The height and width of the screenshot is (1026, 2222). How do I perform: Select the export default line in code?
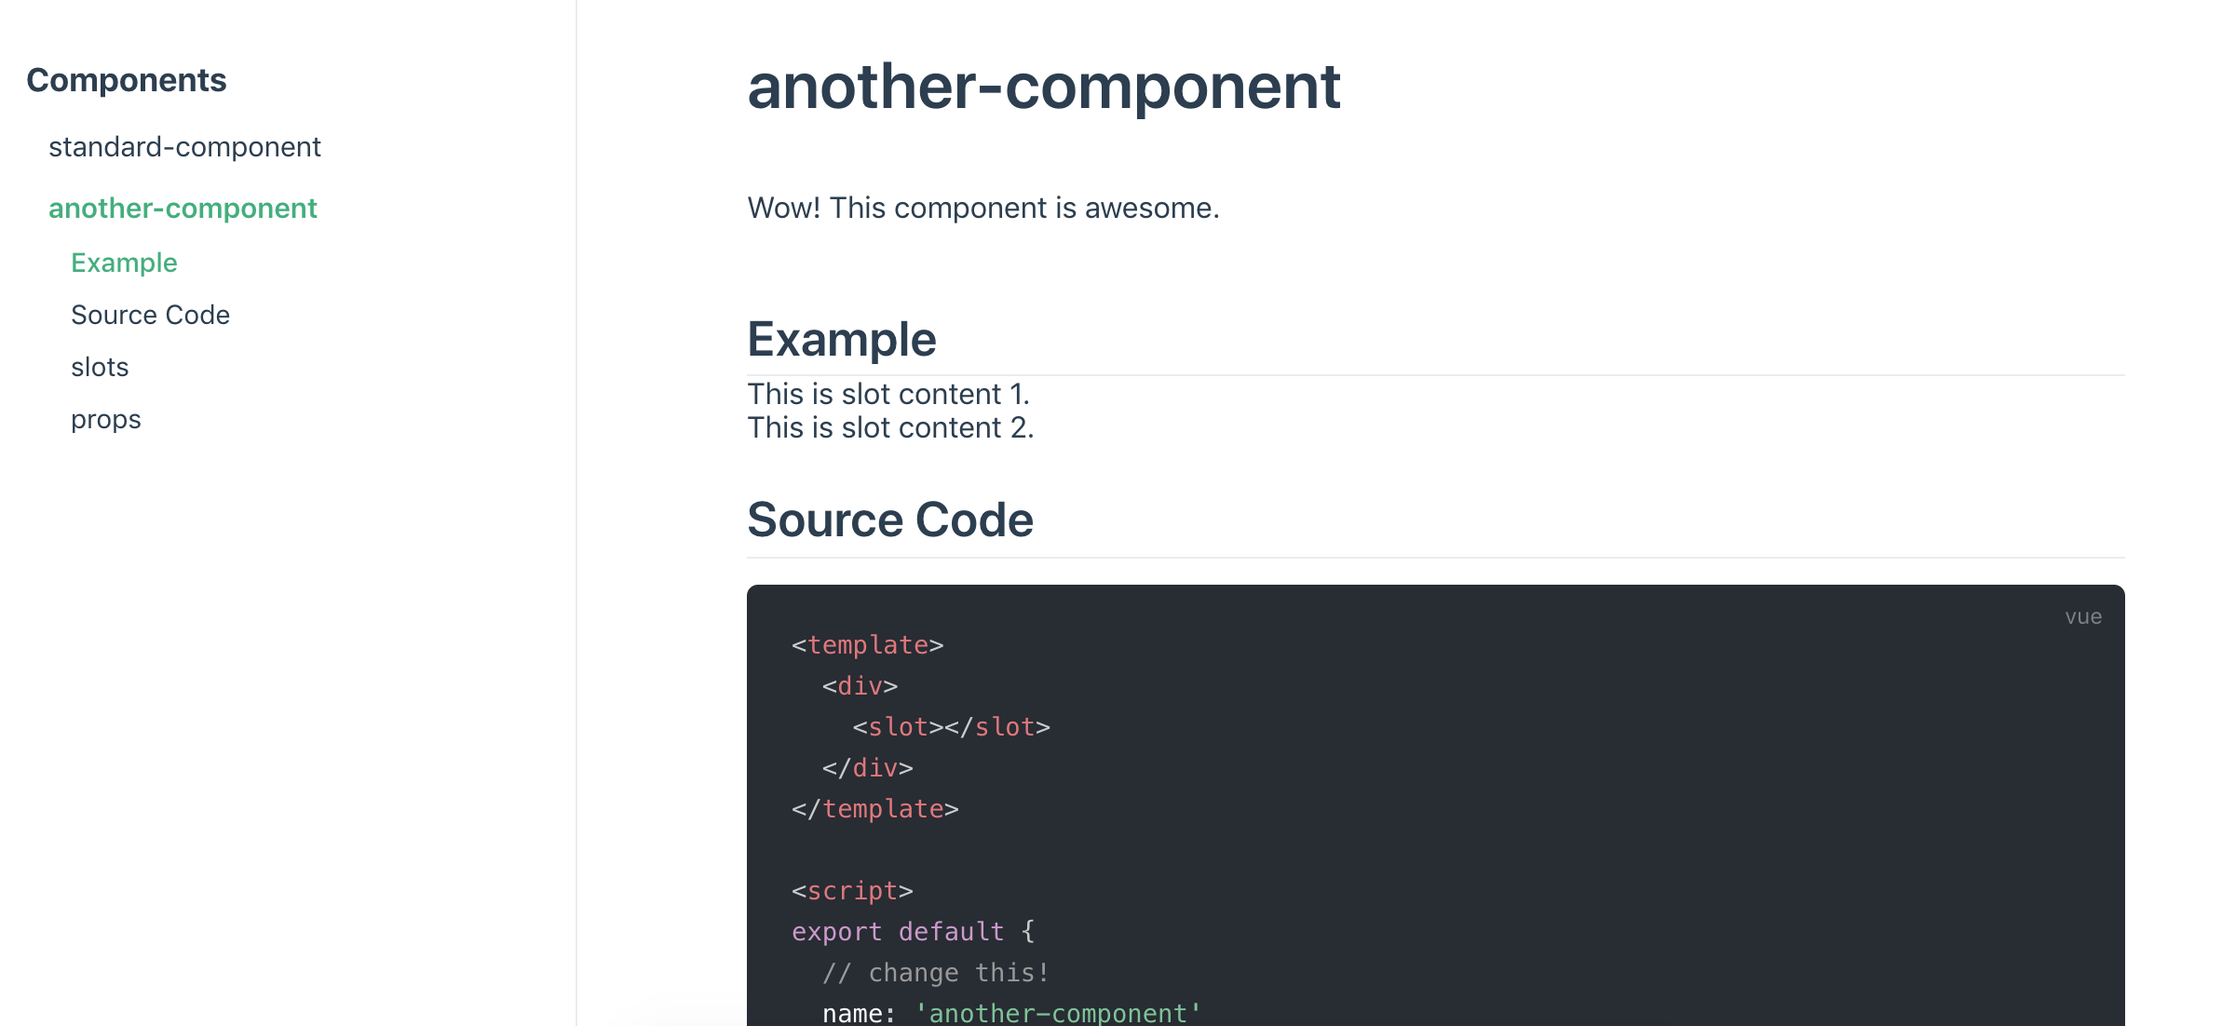(911, 931)
